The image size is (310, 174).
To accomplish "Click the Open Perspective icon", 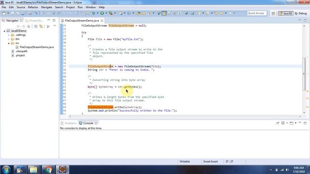I will [x=273, y=14].
